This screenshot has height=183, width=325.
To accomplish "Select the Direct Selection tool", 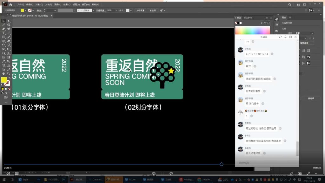I will click(9, 21).
